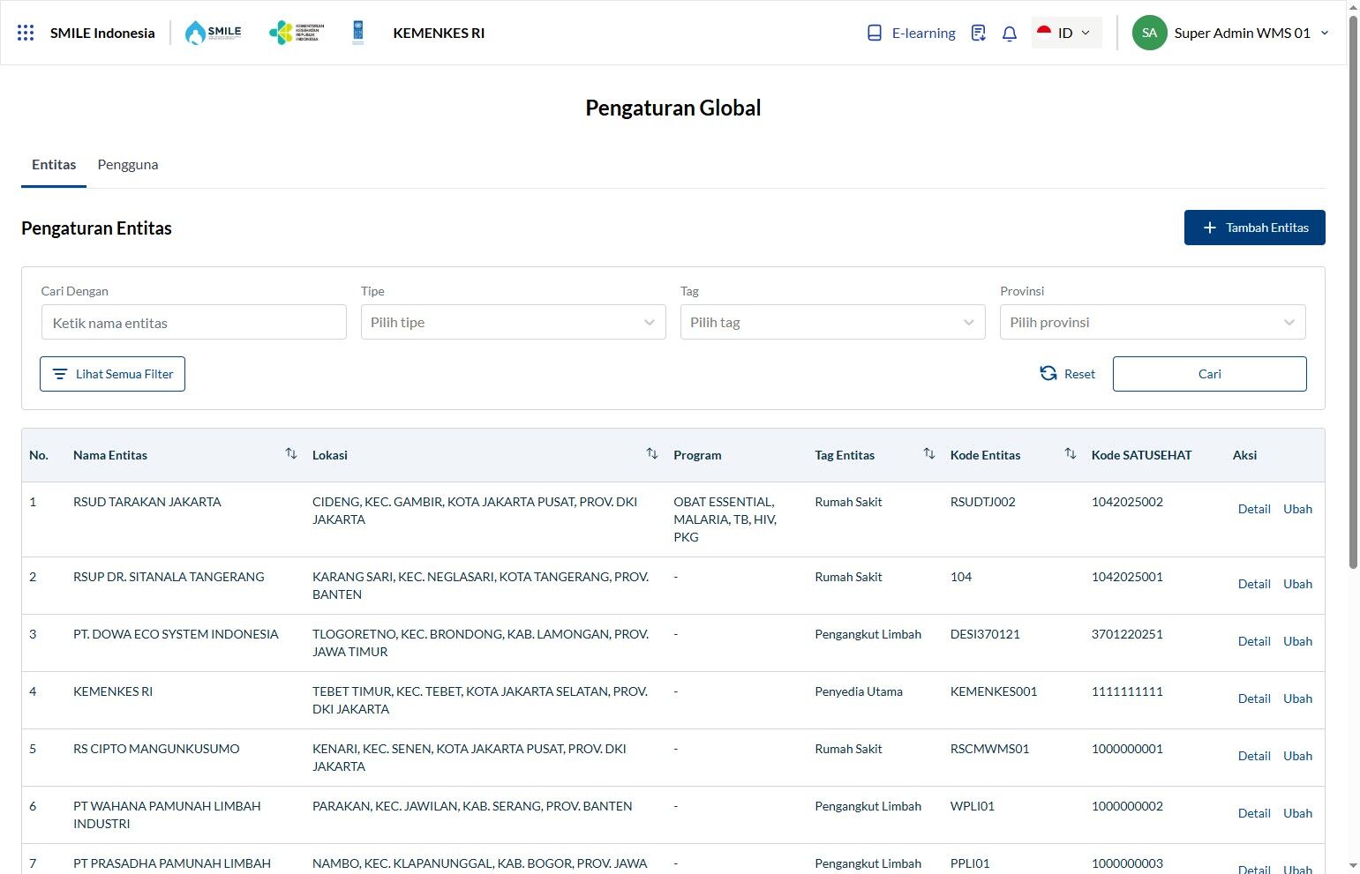Click entity code RSUDTJ002
1360x874 pixels.
click(x=983, y=502)
